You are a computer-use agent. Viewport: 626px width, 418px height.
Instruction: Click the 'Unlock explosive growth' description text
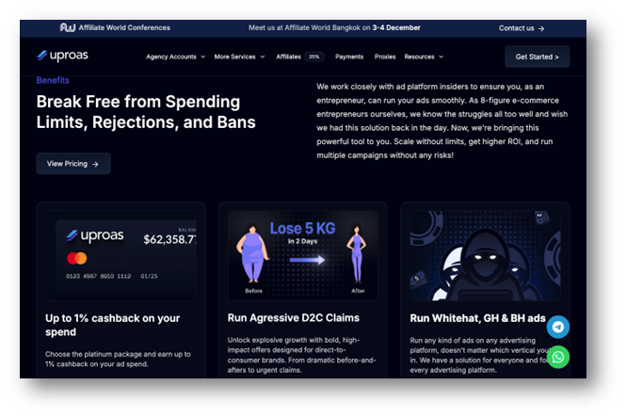coord(302,355)
